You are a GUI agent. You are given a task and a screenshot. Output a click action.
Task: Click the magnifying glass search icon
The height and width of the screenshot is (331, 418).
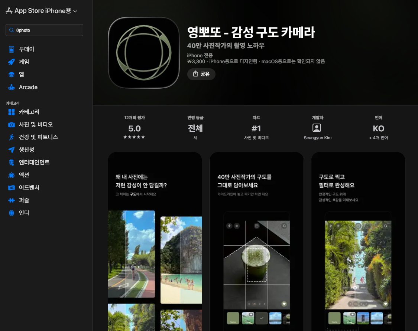12,30
